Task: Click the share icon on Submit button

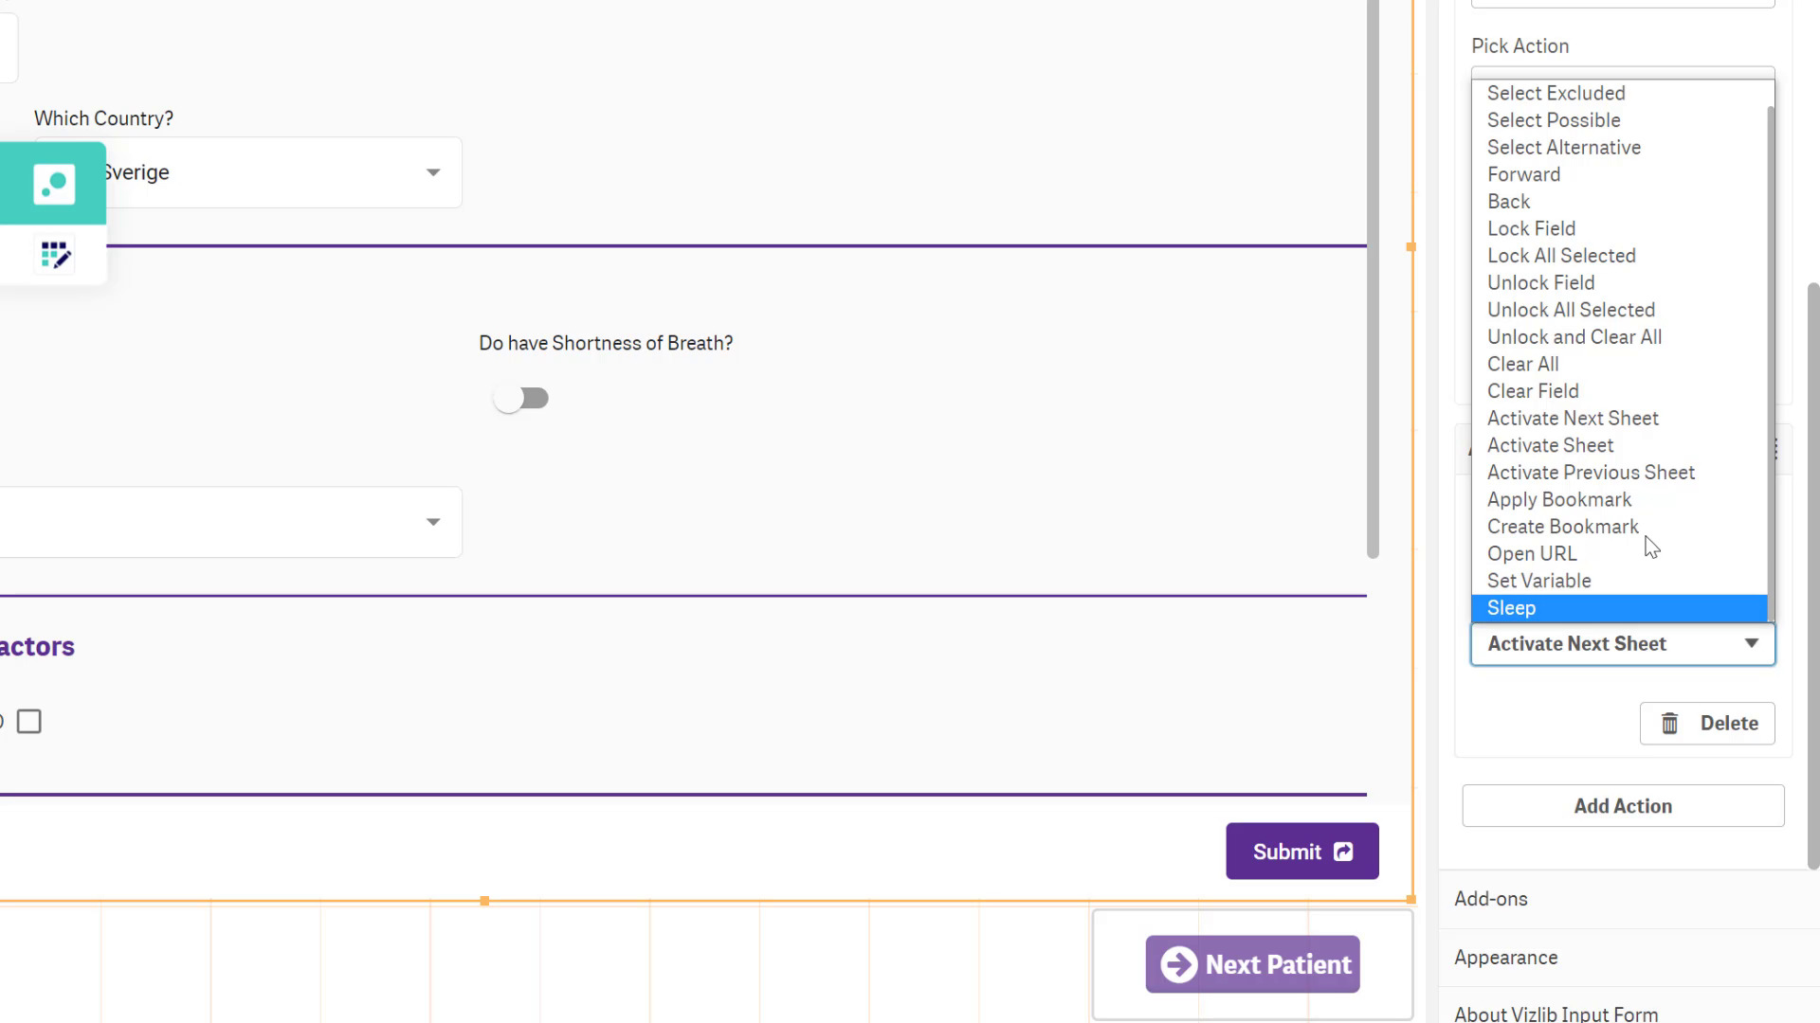Action: [1343, 852]
